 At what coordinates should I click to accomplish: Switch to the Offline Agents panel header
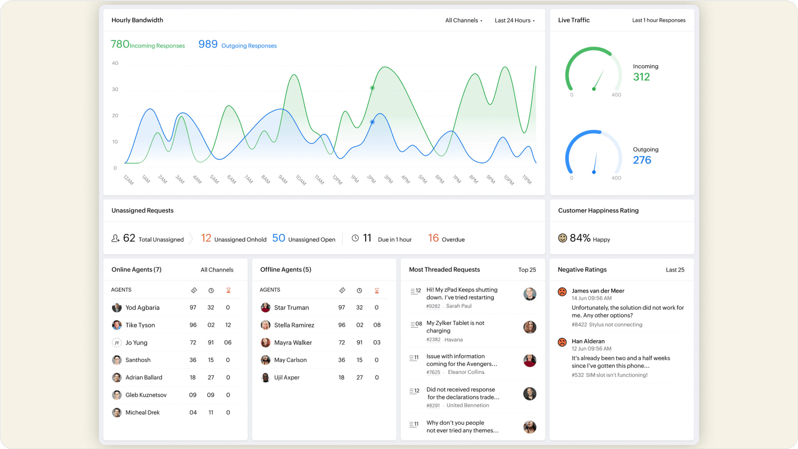coord(285,269)
